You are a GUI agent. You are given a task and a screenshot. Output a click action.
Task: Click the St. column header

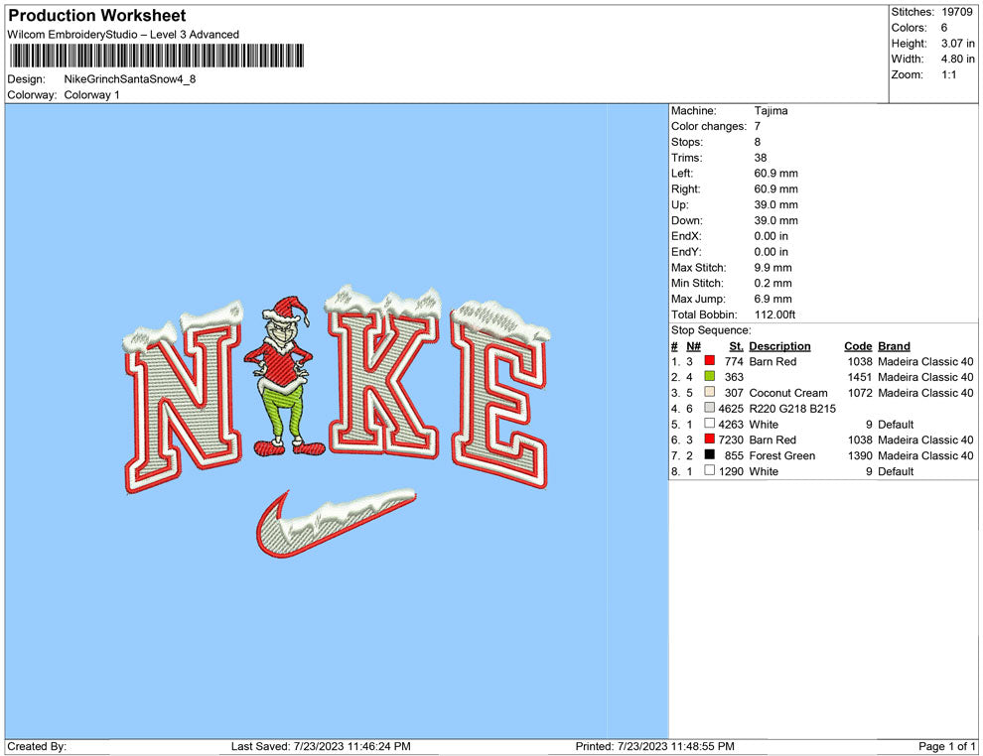tap(736, 346)
